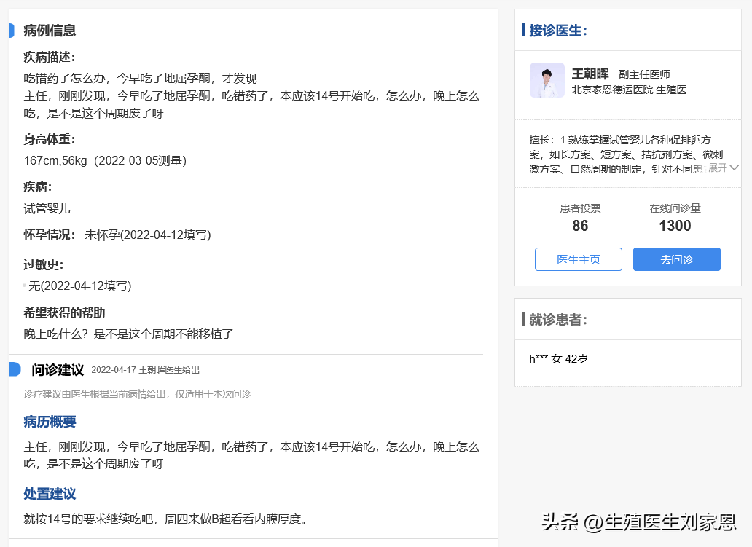
Task: Click the doctor's avatar photo
Action: (547, 80)
